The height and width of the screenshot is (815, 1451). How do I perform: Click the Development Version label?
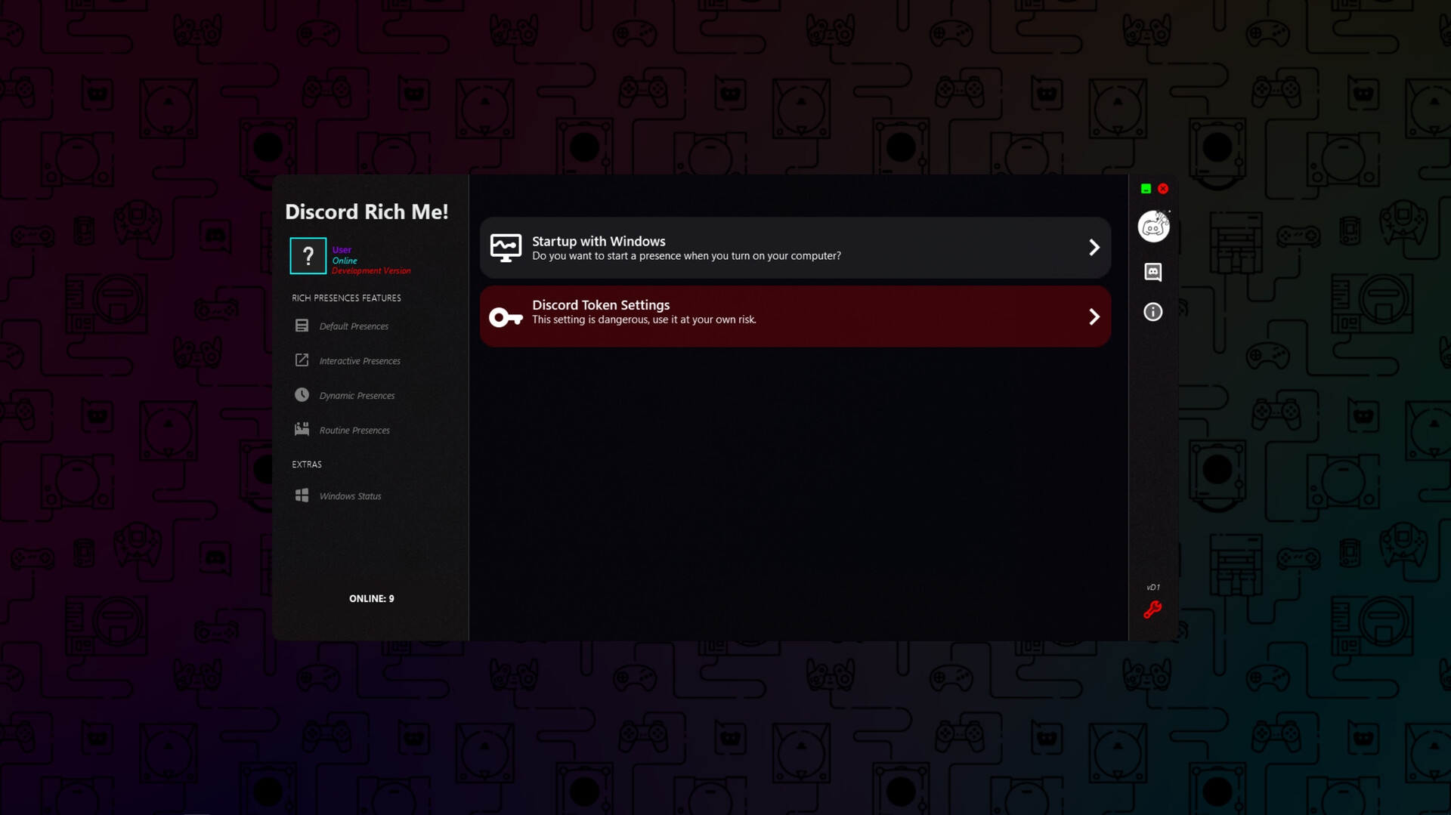[x=371, y=270]
